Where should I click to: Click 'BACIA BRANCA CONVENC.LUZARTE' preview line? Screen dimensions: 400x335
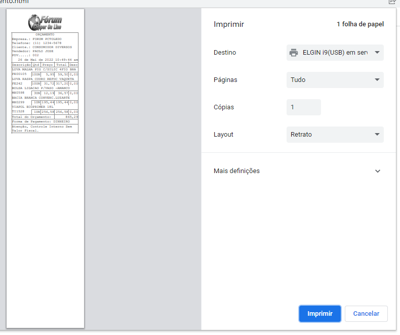[x=41, y=98]
